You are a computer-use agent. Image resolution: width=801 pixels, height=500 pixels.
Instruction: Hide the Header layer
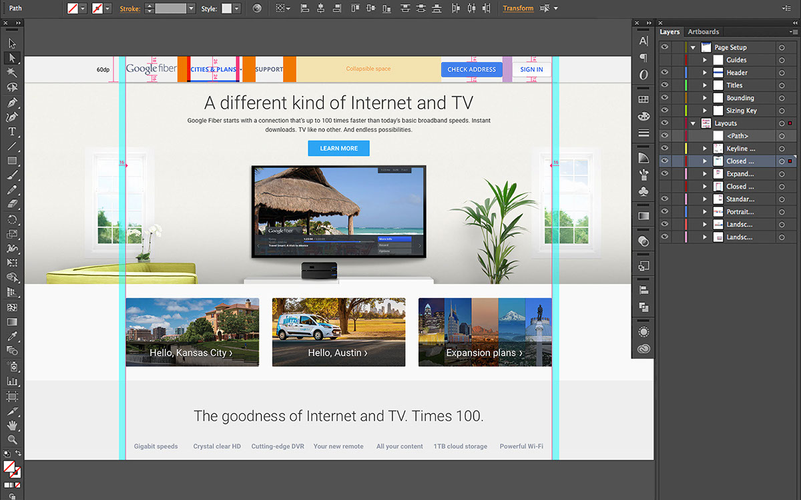(x=664, y=73)
